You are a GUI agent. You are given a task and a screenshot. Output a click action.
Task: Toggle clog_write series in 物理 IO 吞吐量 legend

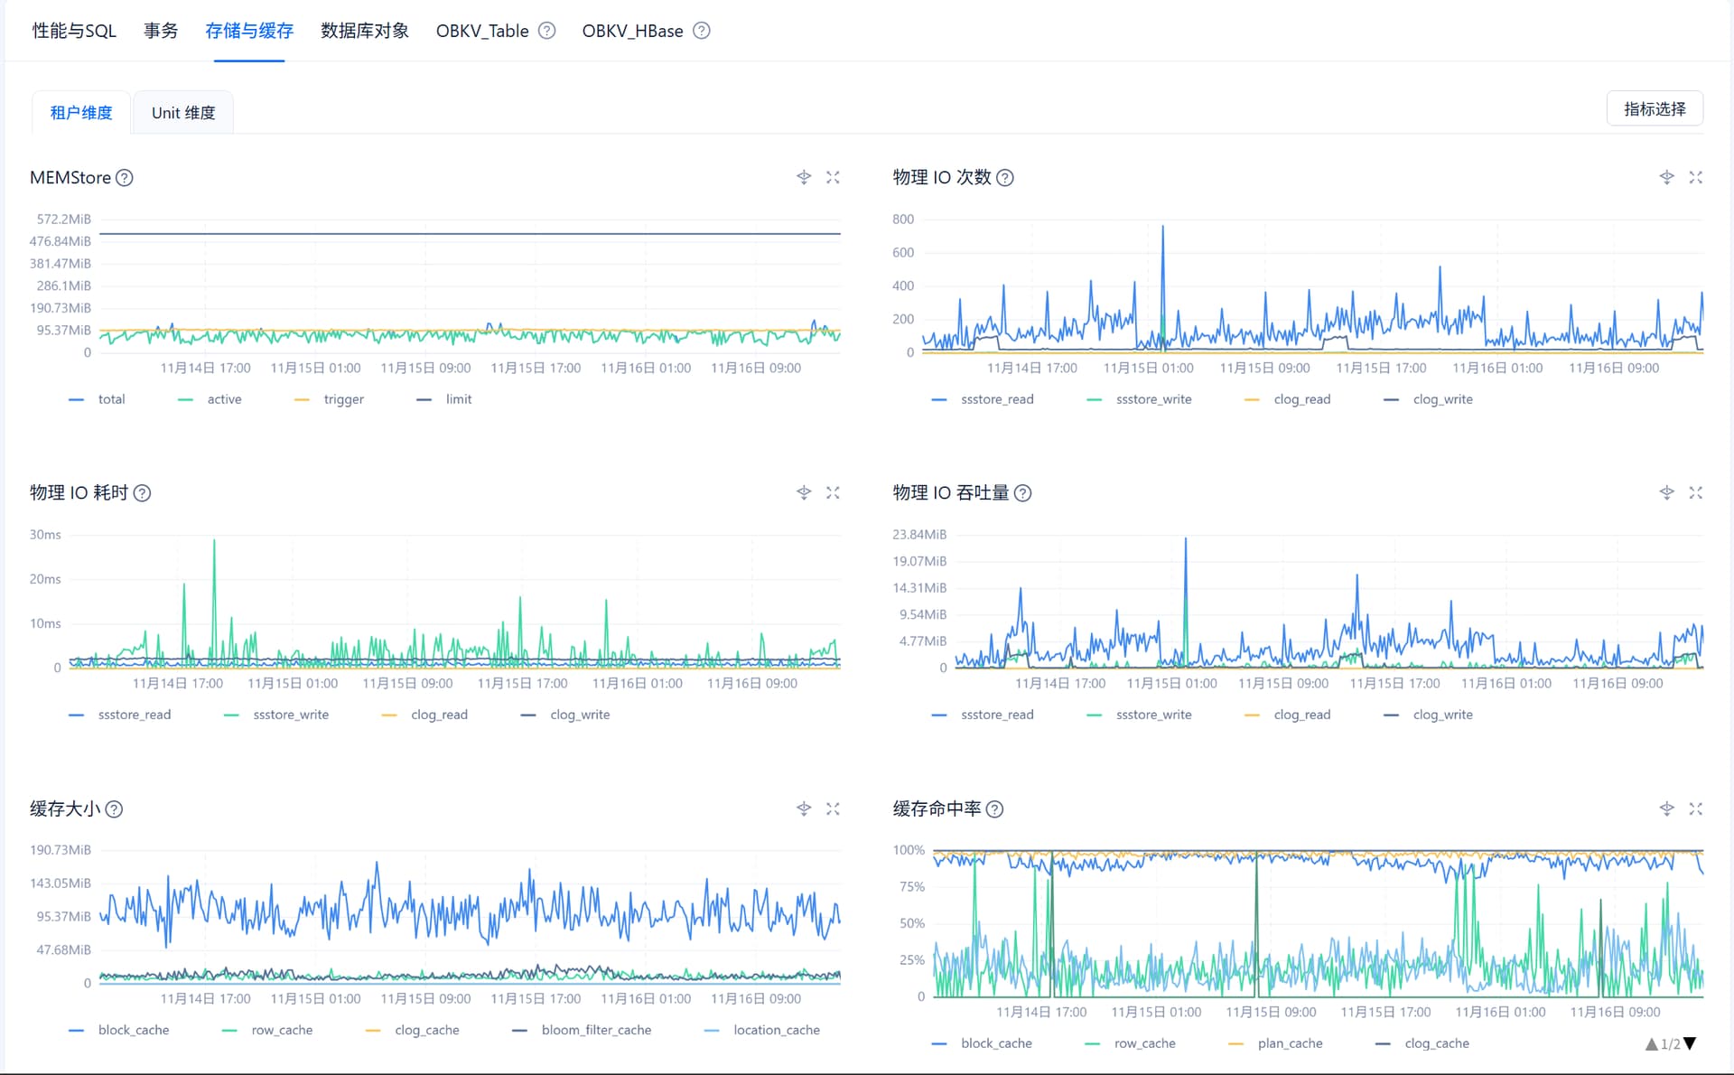click(1442, 715)
